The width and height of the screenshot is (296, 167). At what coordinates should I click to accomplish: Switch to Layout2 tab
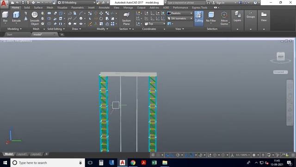pos(36,154)
